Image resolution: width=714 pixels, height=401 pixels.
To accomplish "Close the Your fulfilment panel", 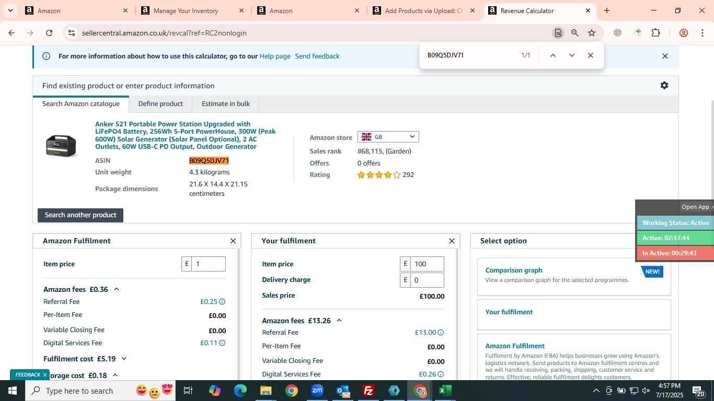I will point(452,241).
